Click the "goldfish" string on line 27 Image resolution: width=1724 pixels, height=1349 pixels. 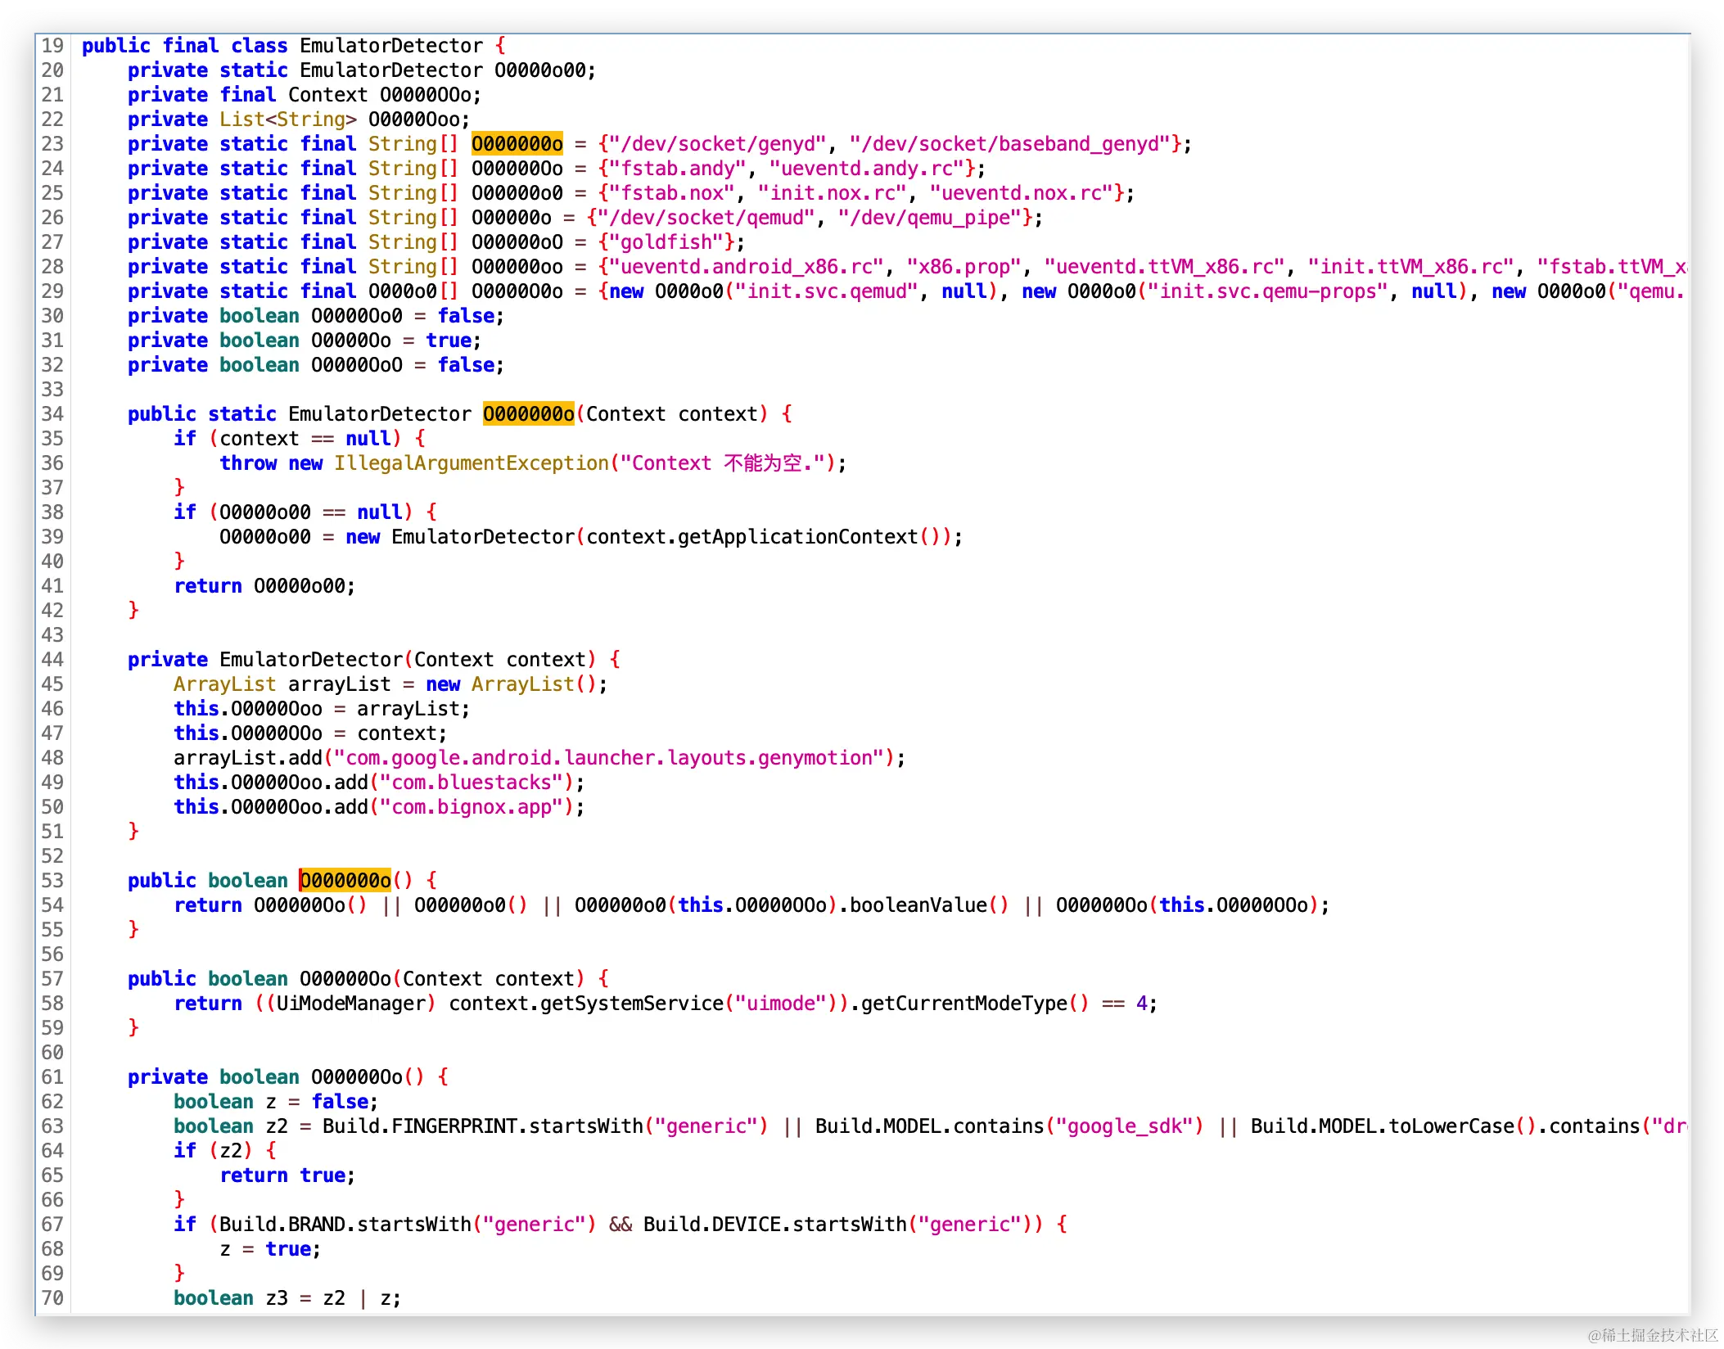pyautogui.click(x=666, y=242)
